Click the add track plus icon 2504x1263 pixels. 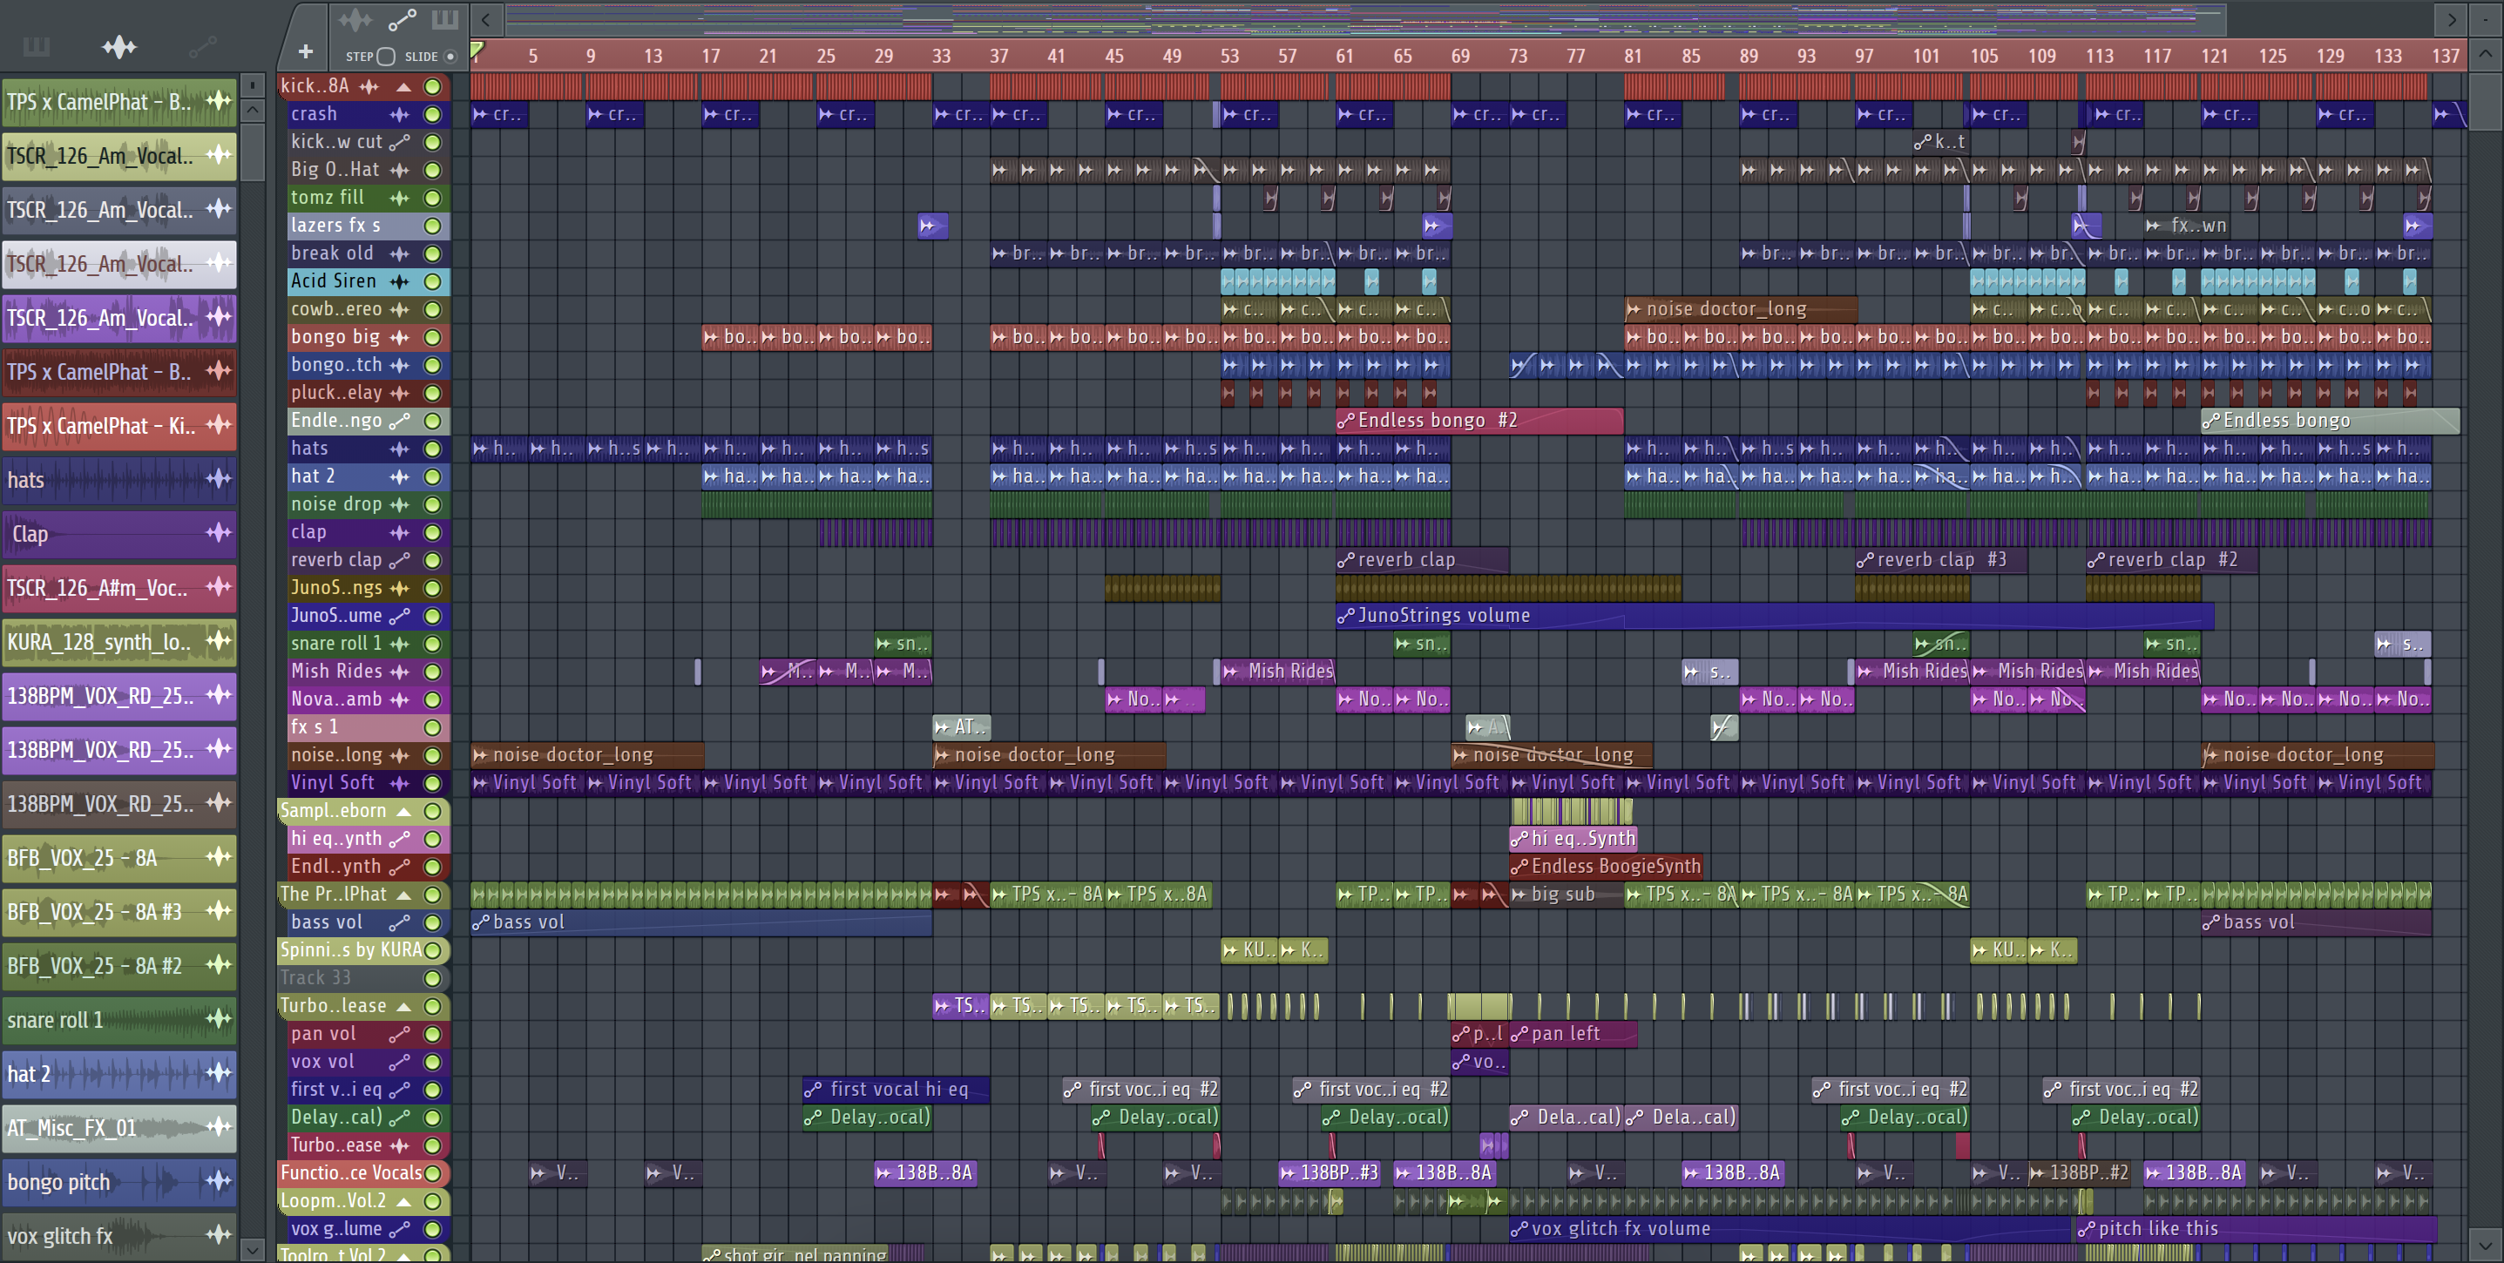click(305, 51)
